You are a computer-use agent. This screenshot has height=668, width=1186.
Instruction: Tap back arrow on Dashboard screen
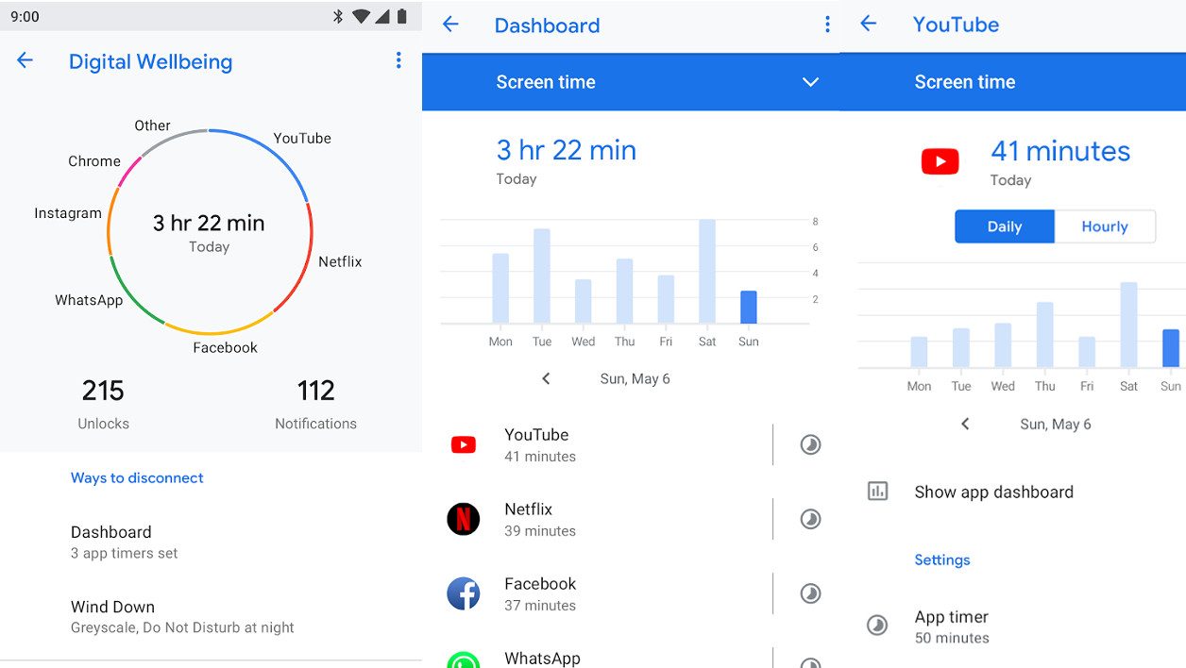click(x=450, y=25)
